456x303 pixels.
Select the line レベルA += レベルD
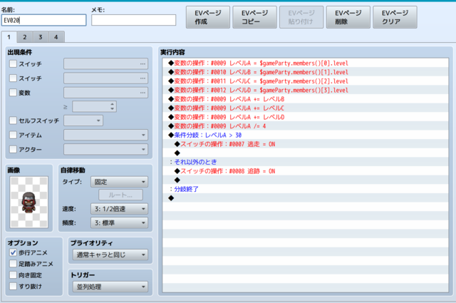pos(306,117)
